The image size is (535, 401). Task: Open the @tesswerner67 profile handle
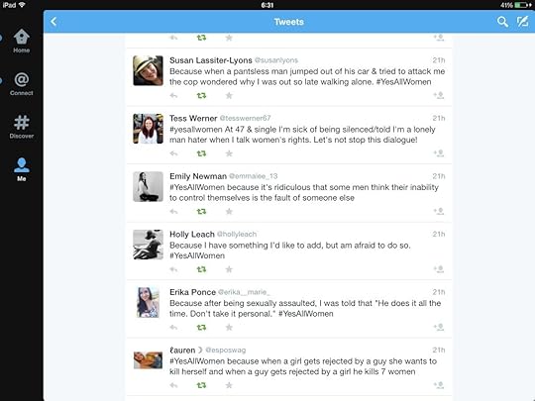245,119
